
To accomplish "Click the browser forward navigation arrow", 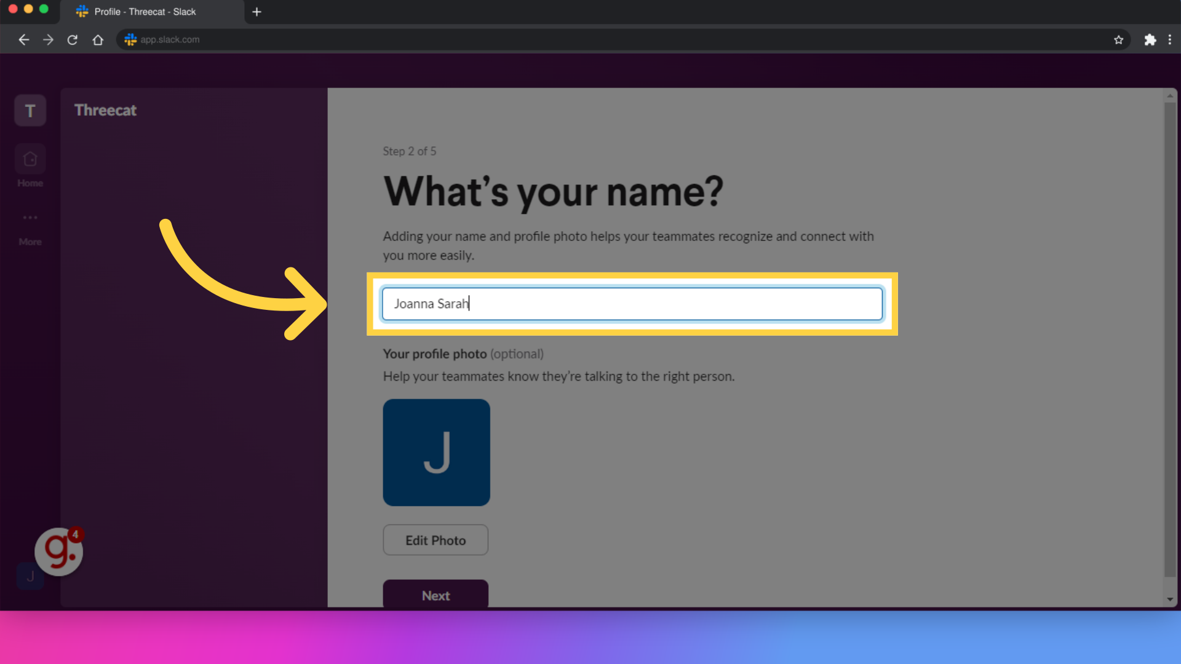I will point(48,39).
